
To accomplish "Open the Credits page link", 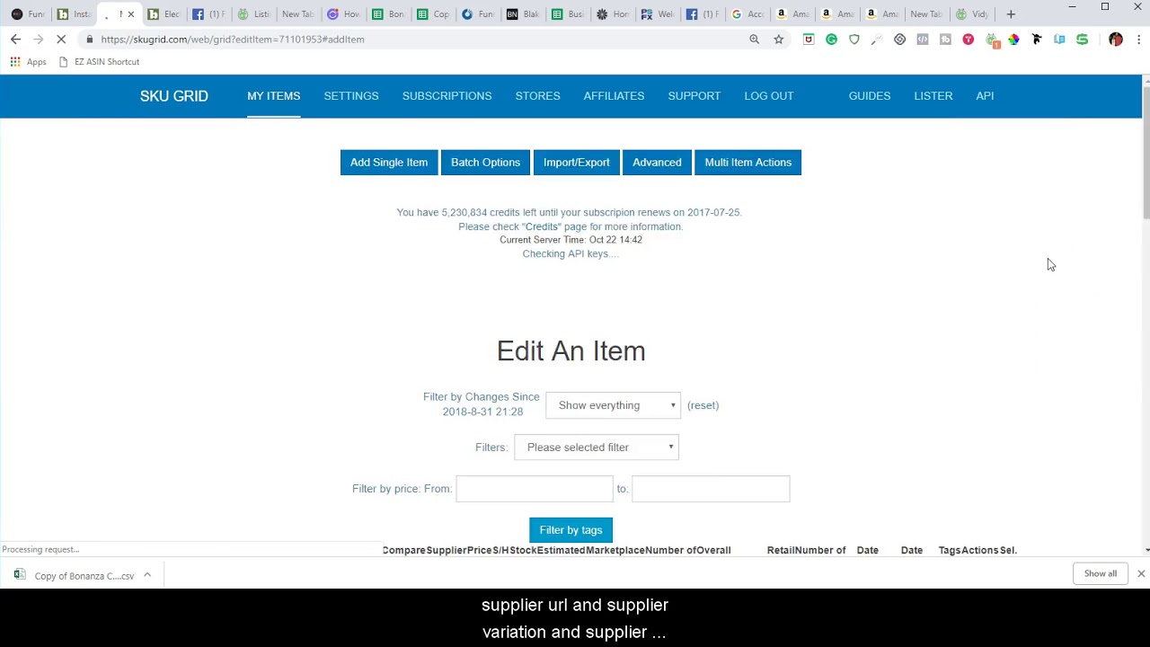I will pos(541,226).
